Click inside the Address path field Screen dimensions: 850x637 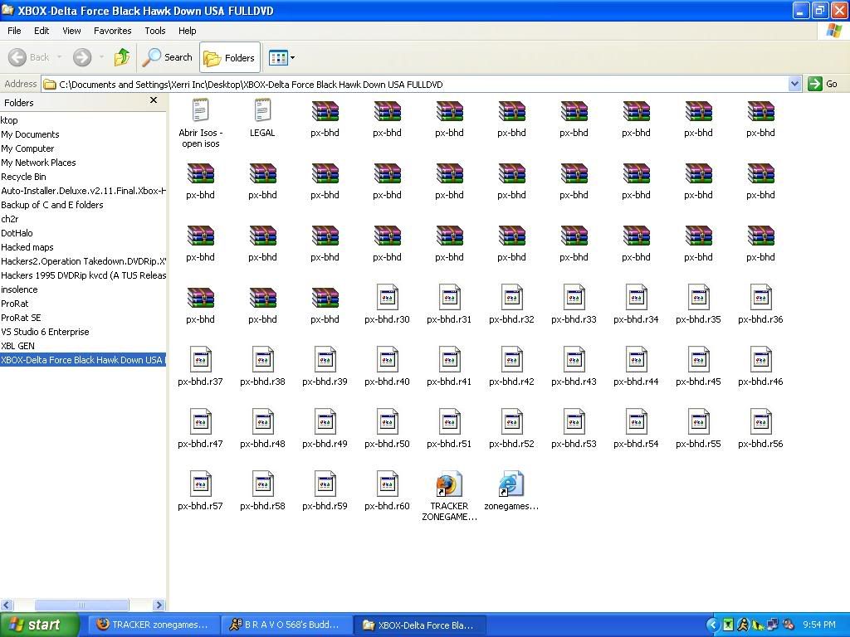[x=415, y=84]
